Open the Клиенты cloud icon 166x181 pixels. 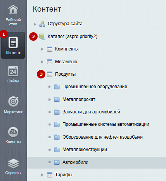pyautogui.click(x=13, y=132)
